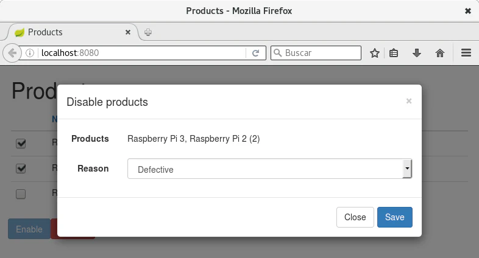Open the Reason dropdown showing Defective
The height and width of the screenshot is (258, 479).
click(x=269, y=169)
